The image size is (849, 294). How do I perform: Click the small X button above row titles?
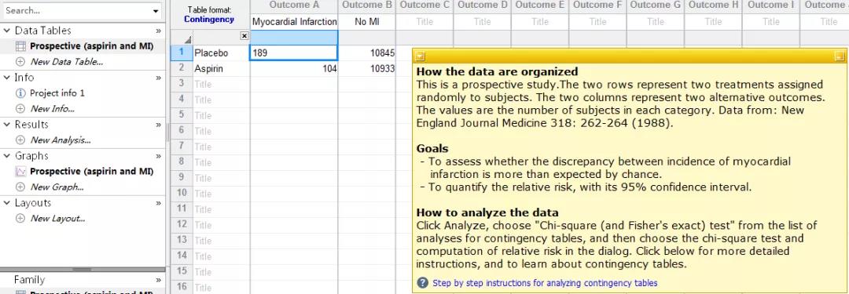(244, 35)
